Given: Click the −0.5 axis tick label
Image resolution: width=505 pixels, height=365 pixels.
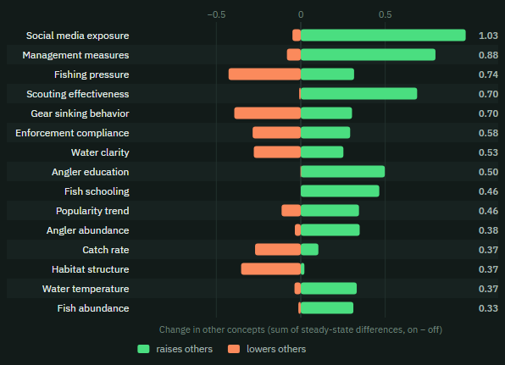Looking at the screenshot, I should point(216,14).
